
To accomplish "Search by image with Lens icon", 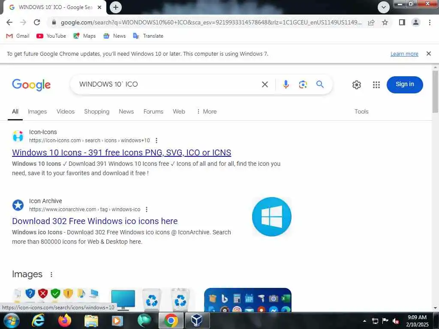I will pyautogui.click(x=303, y=84).
